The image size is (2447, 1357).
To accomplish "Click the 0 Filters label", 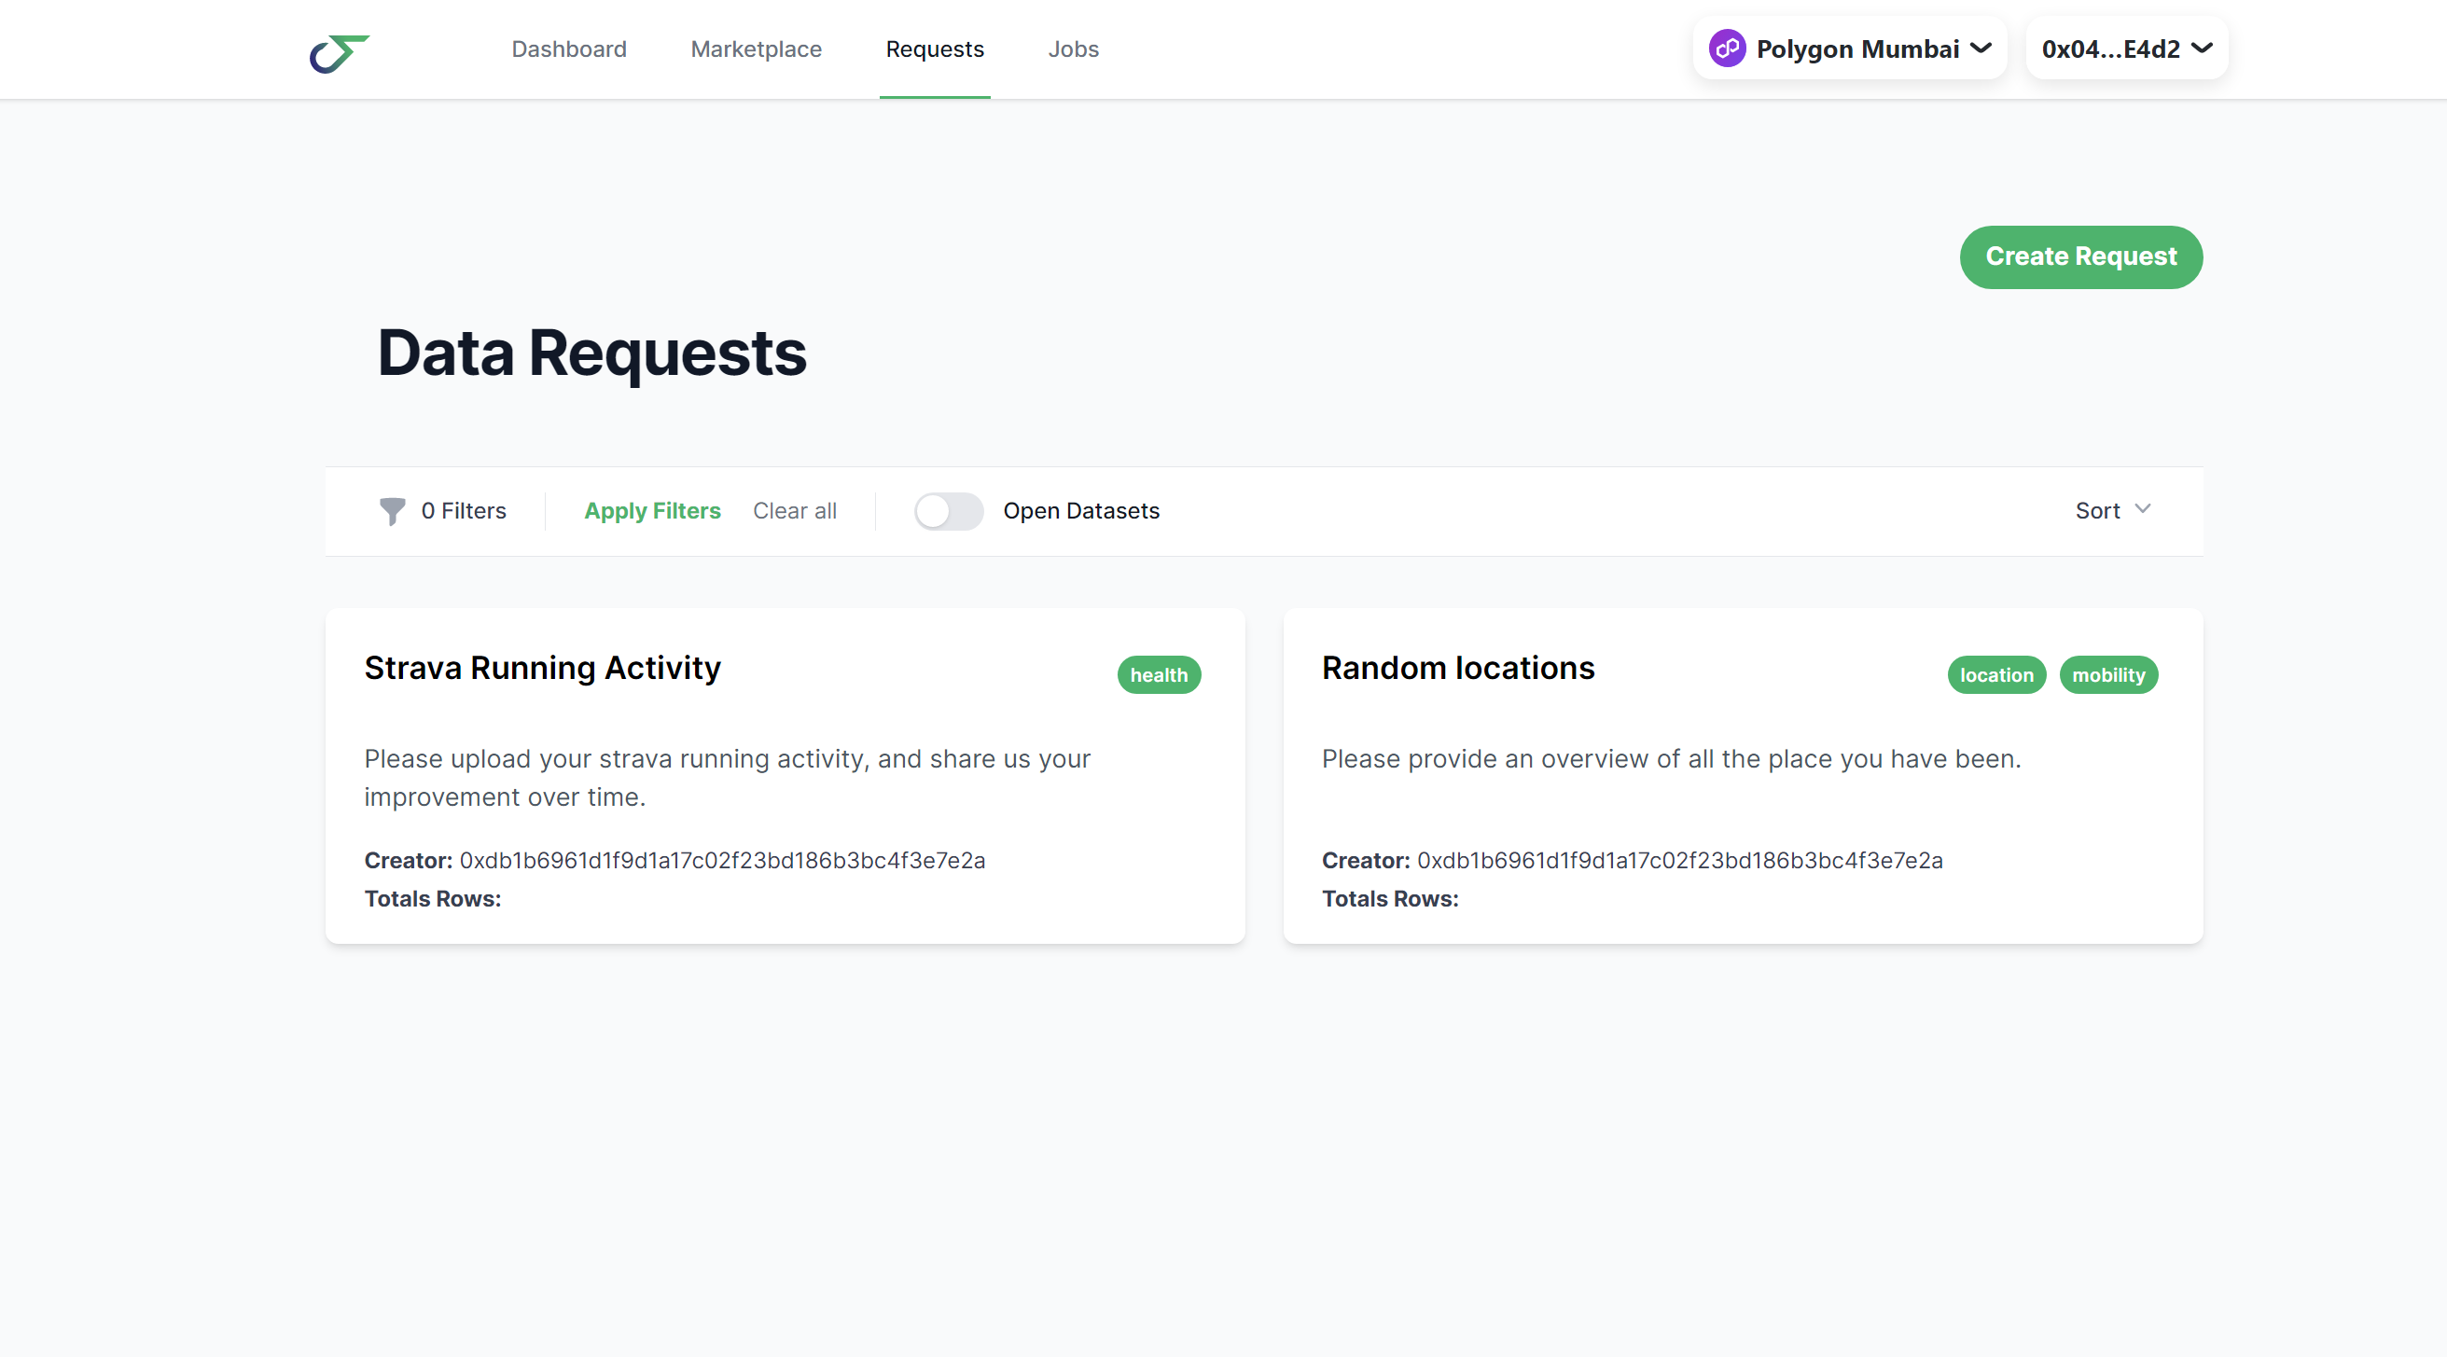I will 464,511.
